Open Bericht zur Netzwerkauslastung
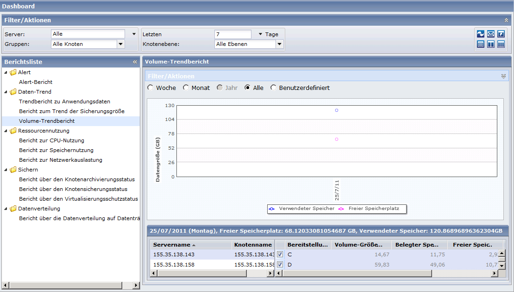The image size is (514, 292). 61,160
